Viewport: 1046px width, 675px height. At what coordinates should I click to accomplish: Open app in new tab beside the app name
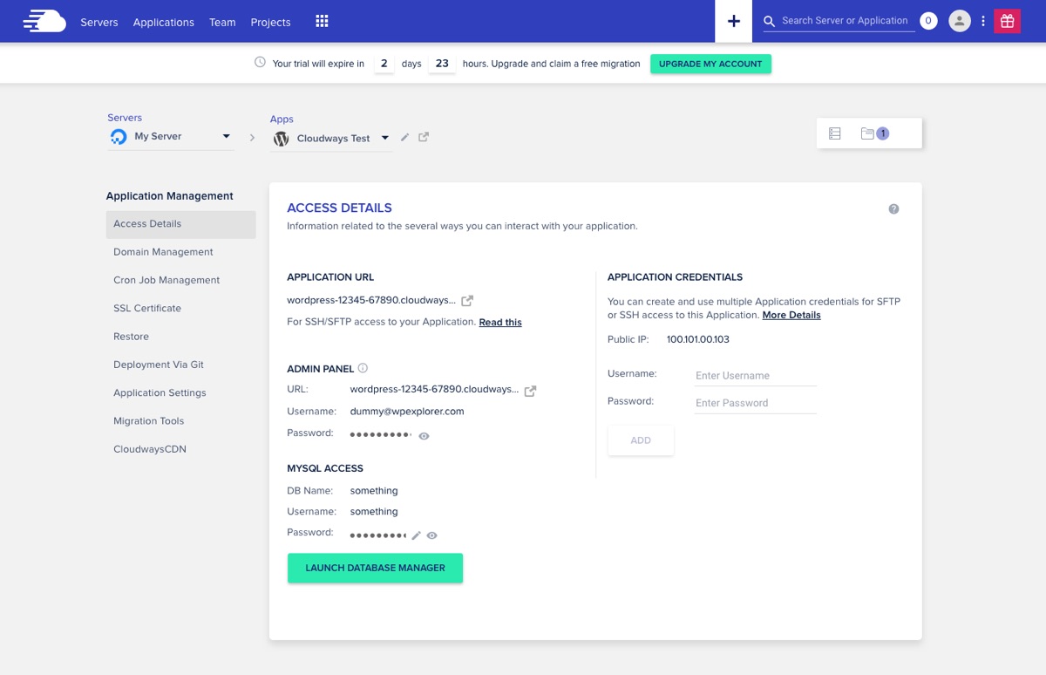(424, 137)
